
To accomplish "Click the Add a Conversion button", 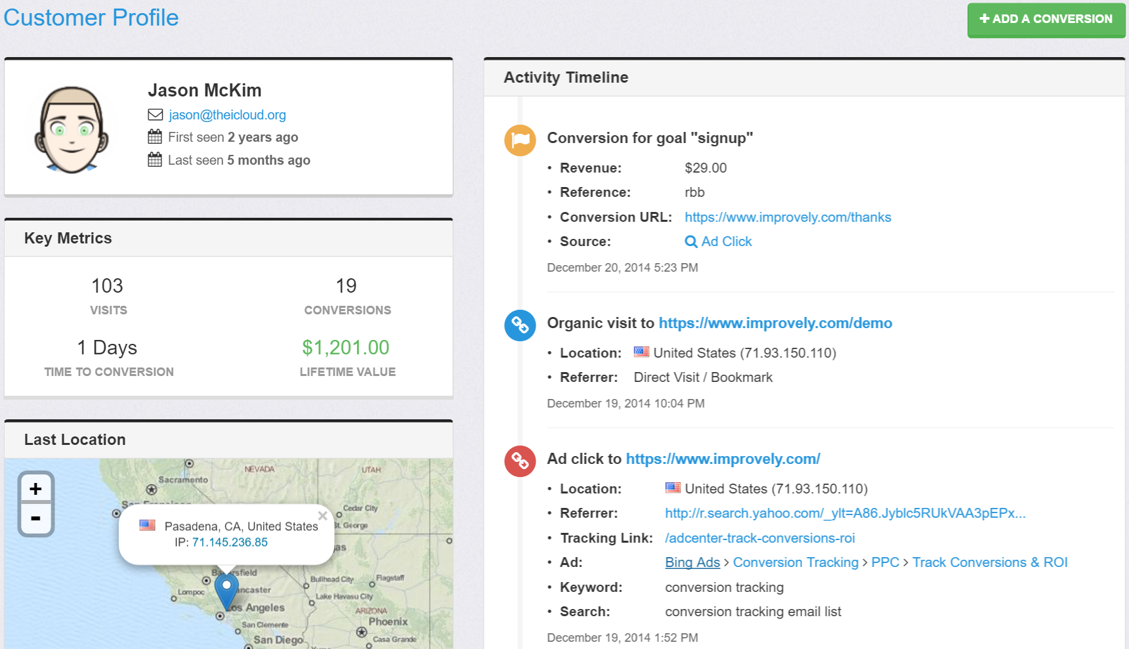I will (x=1046, y=20).
